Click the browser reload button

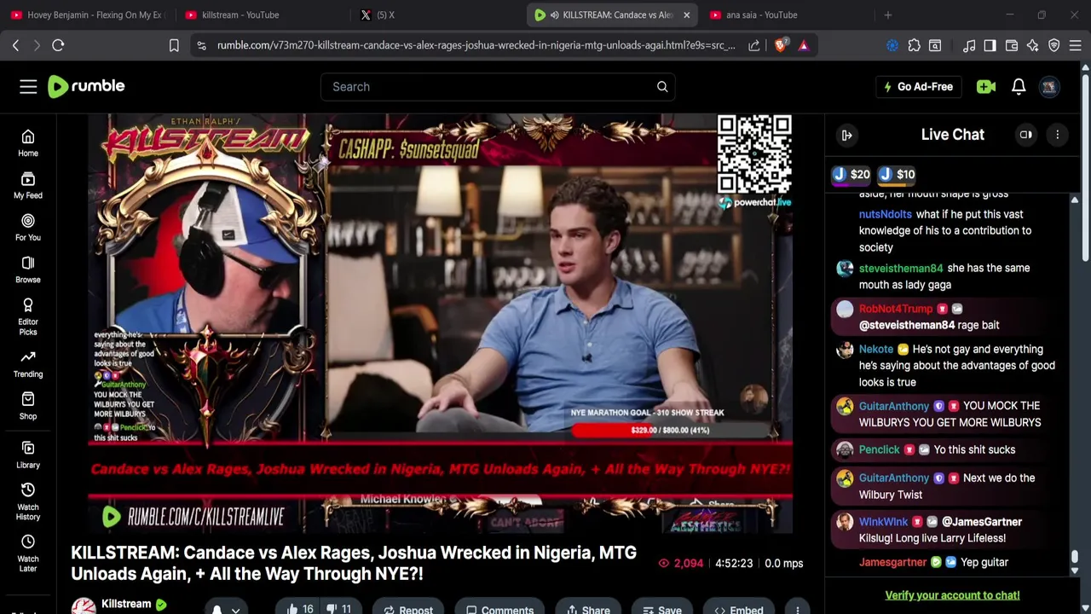point(58,45)
